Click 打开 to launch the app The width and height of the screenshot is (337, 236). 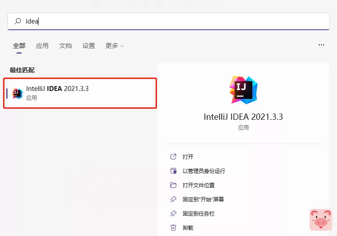coord(188,157)
